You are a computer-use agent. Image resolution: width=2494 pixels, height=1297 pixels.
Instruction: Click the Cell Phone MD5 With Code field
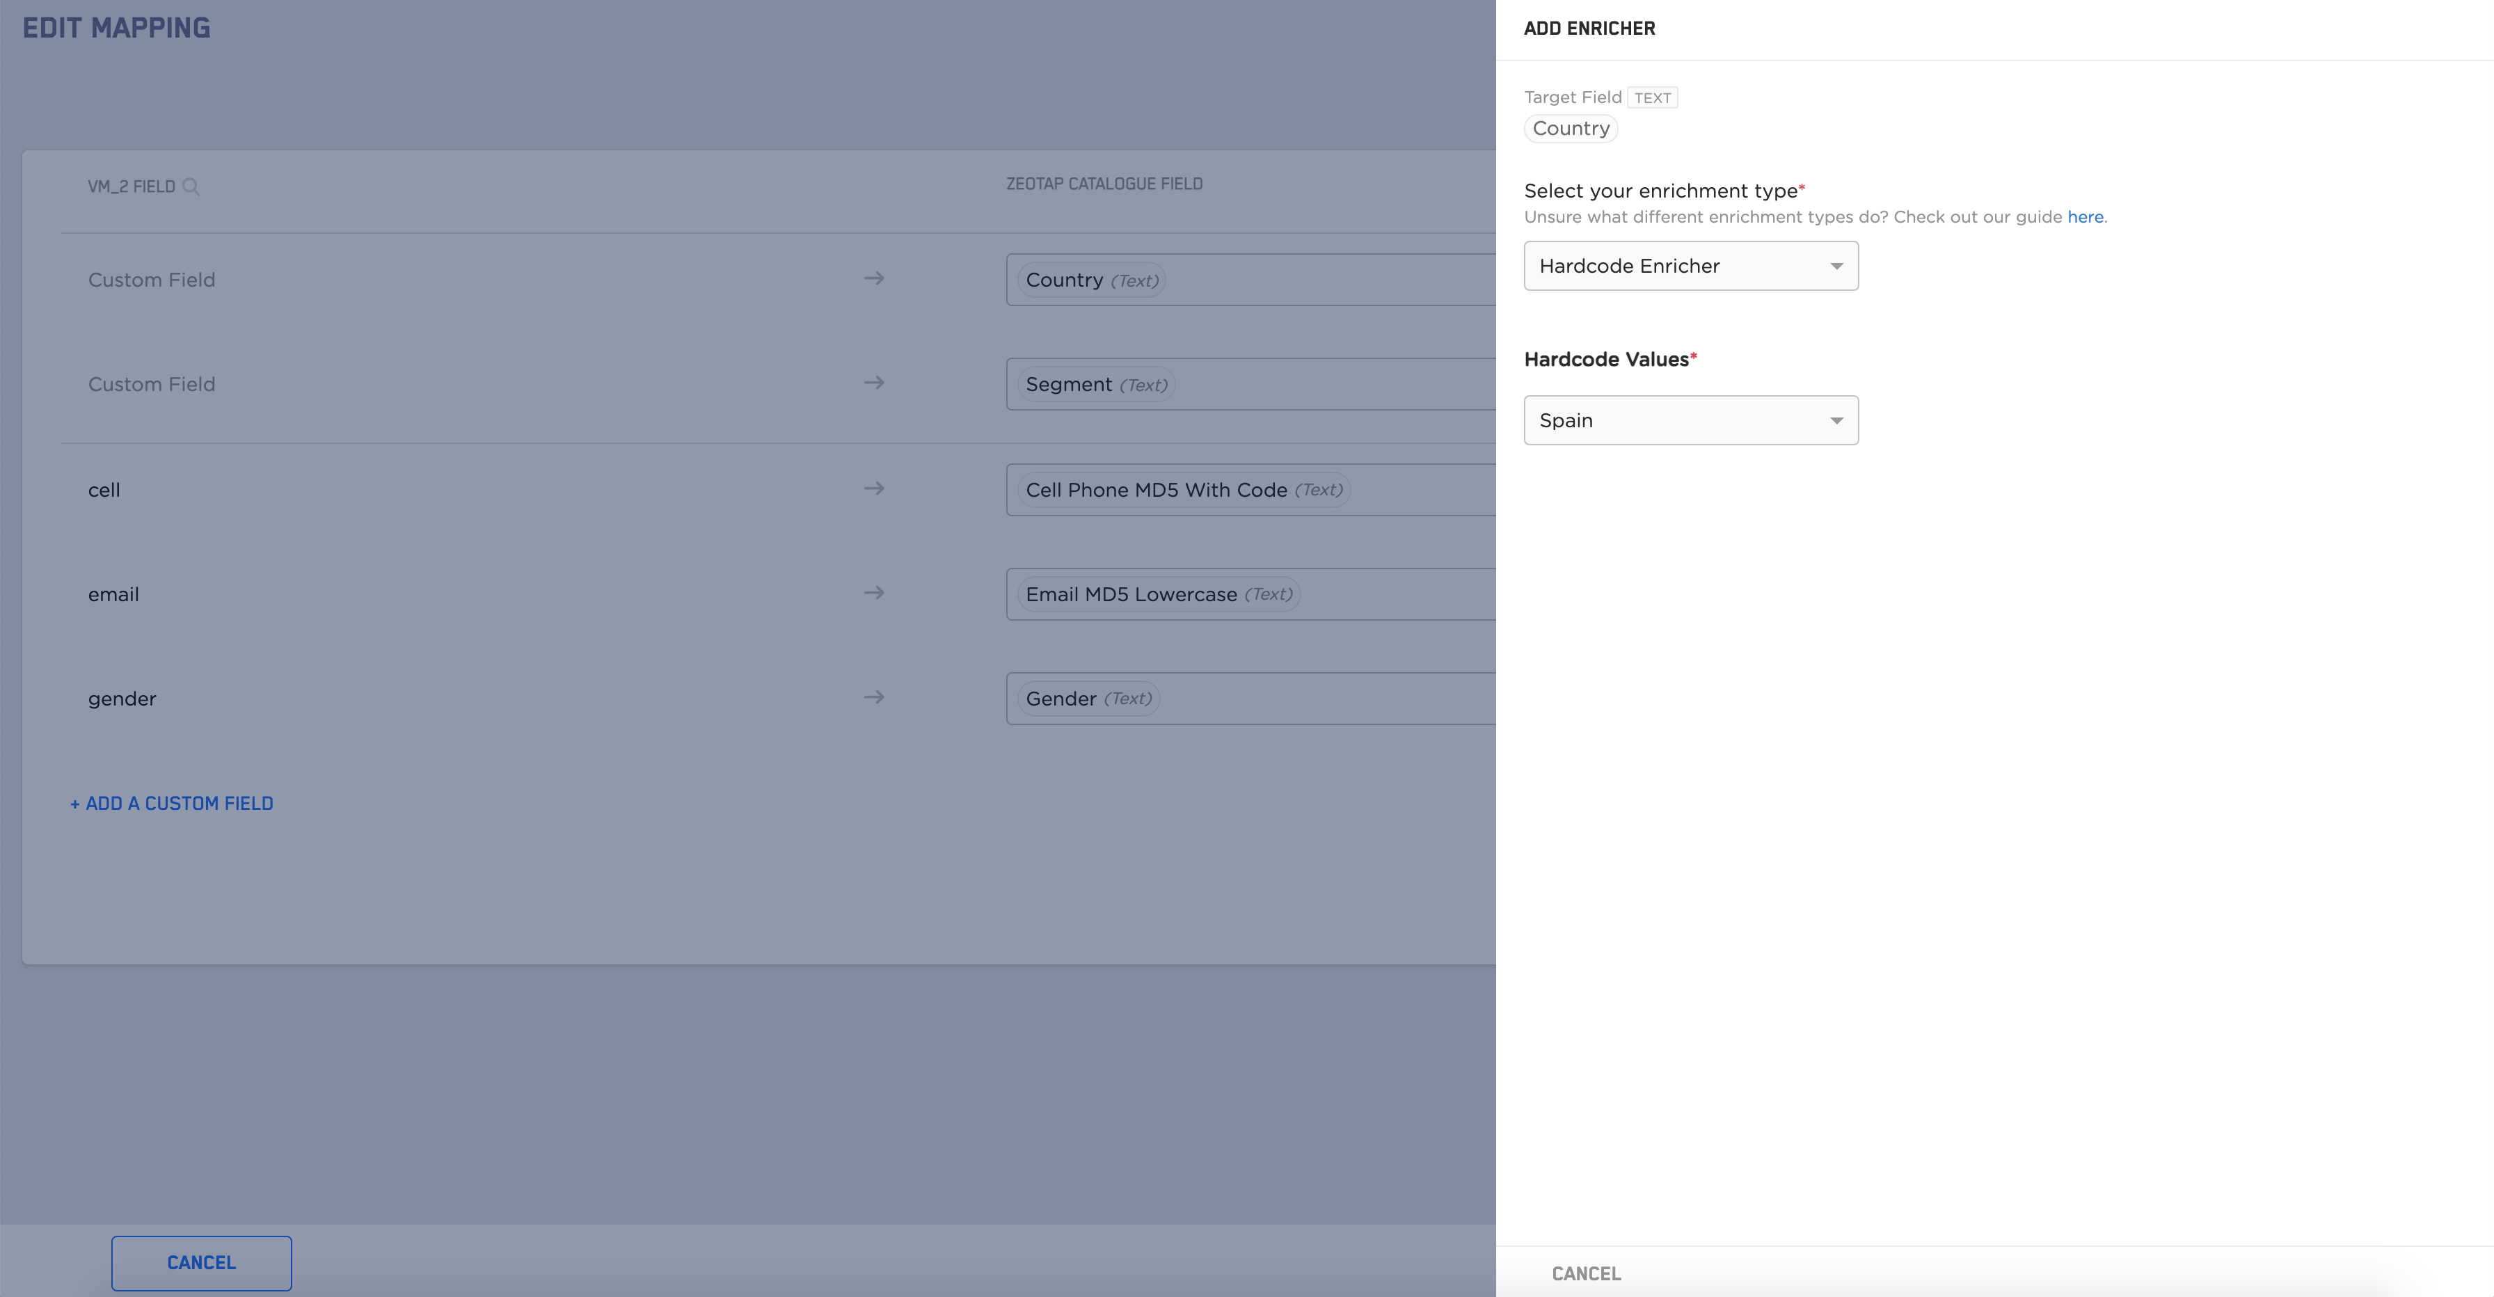pyautogui.click(x=1182, y=490)
